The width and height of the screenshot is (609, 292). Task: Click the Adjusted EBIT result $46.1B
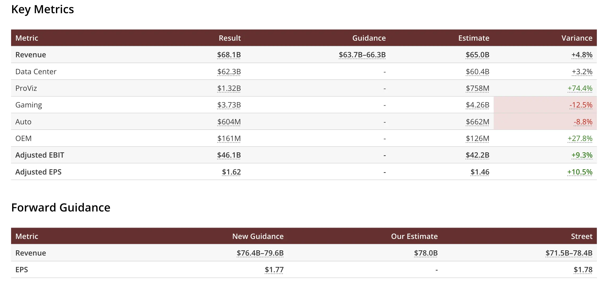(229, 155)
